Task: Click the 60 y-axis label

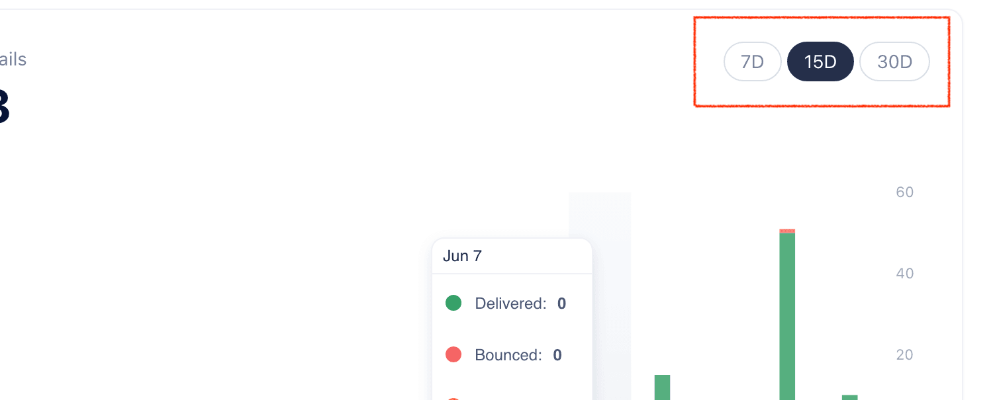Action: [904, 192]
